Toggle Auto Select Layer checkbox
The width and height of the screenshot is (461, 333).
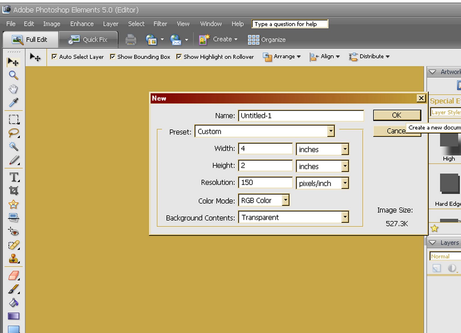point(54,57)
